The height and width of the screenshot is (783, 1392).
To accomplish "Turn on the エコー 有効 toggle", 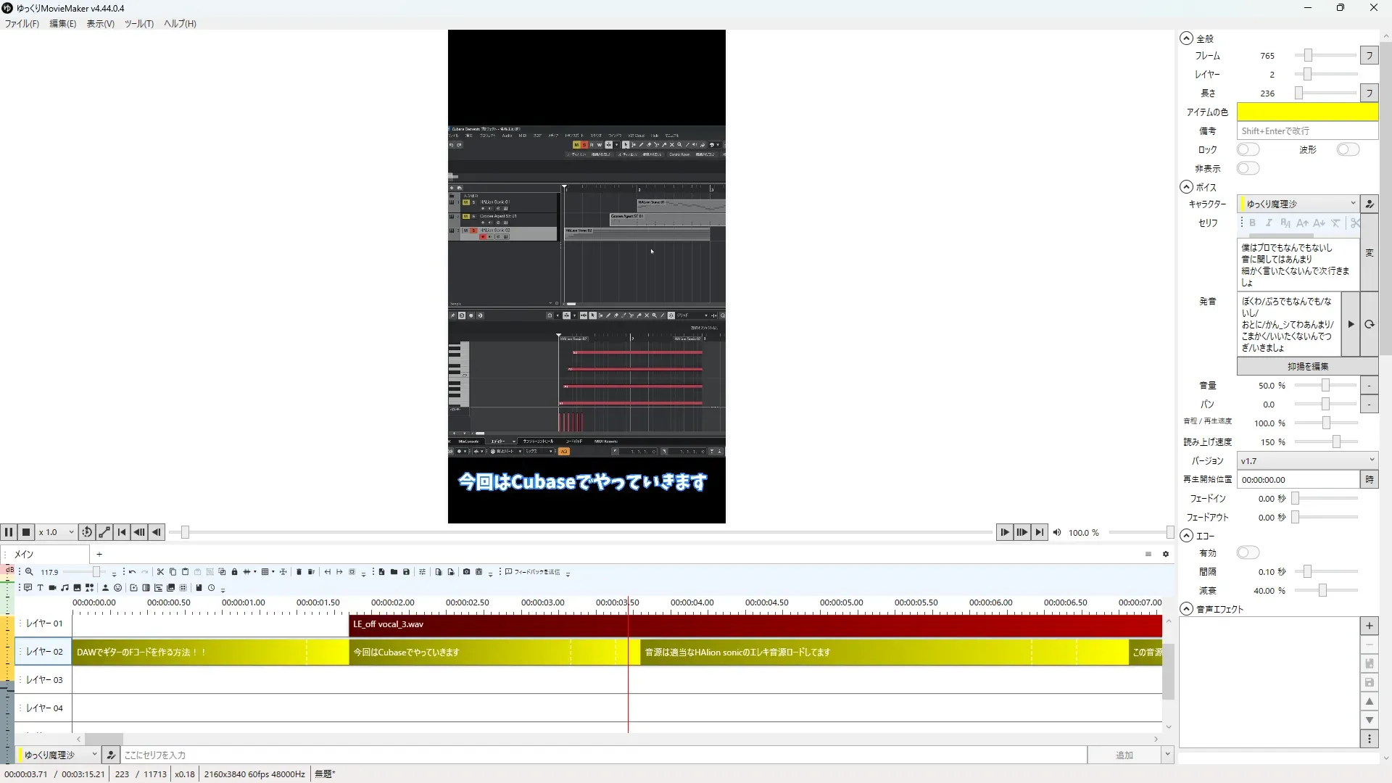I will click(x=1248, y=553).
